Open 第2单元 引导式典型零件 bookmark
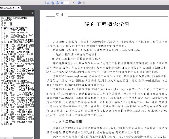The height and width of the screenshot is (139, 169). (20, 69)
